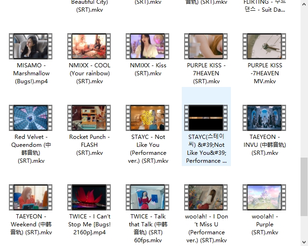Select woo!ah! I Don't Miss U thumbnail
Image resolution: width=308 pixels, height=246 pixels.
[x=206, y=197]
